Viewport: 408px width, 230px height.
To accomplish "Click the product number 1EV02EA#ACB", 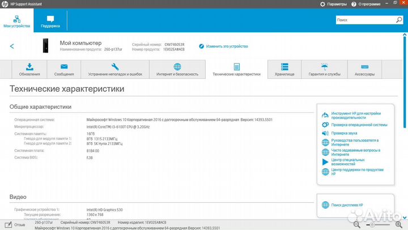I will click(174, 49).
